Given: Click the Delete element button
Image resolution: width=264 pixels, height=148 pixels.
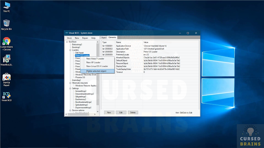Looking at the screenshot, I should pos(133,112).
